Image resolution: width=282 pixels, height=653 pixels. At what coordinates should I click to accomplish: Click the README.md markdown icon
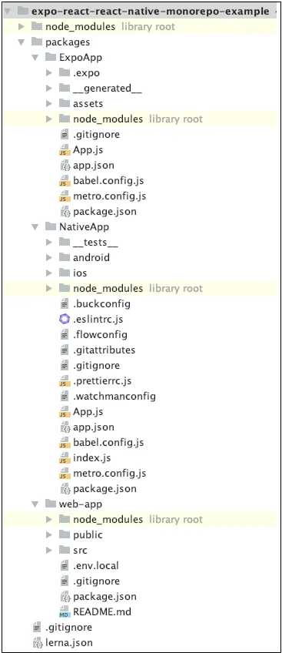point(65,612)
